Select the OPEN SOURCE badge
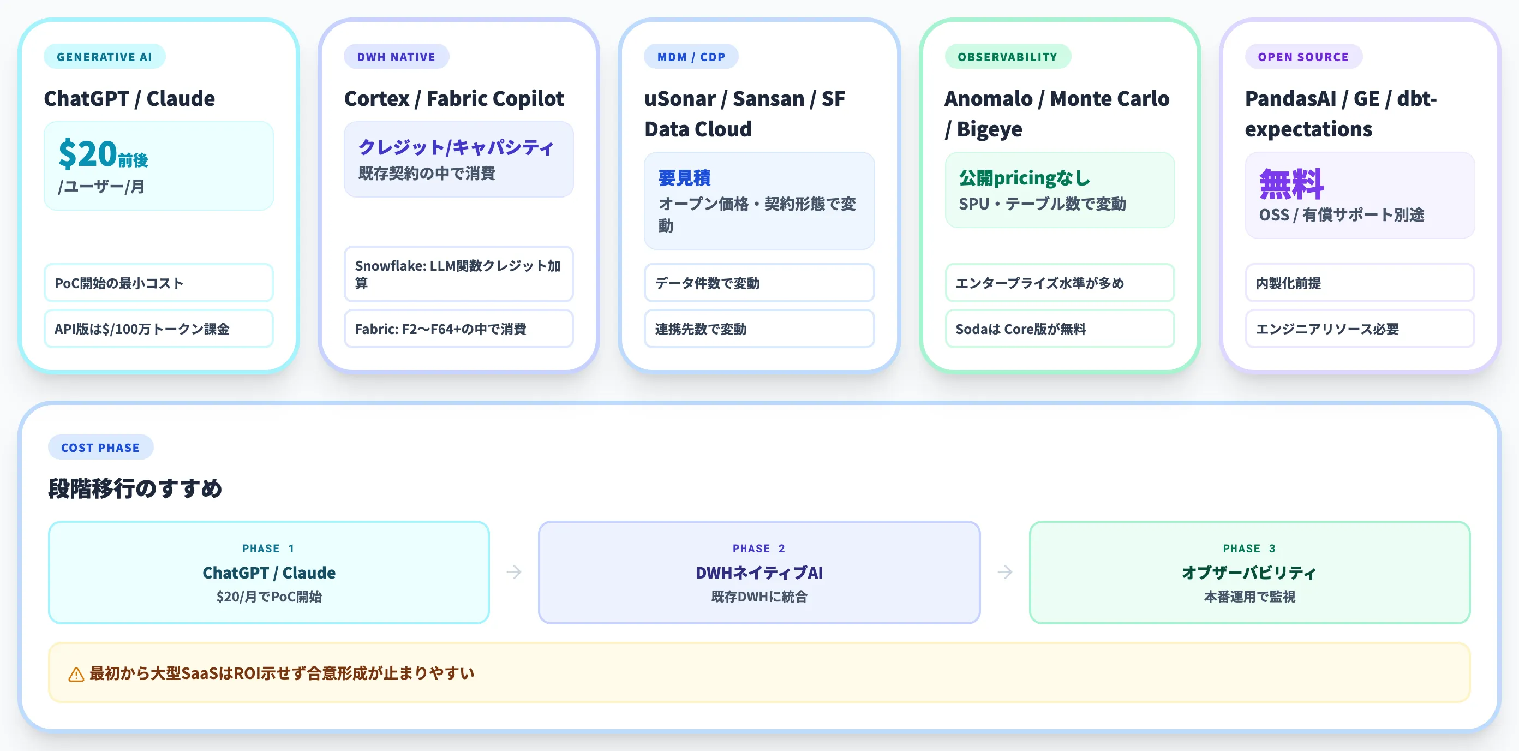 1303,57
